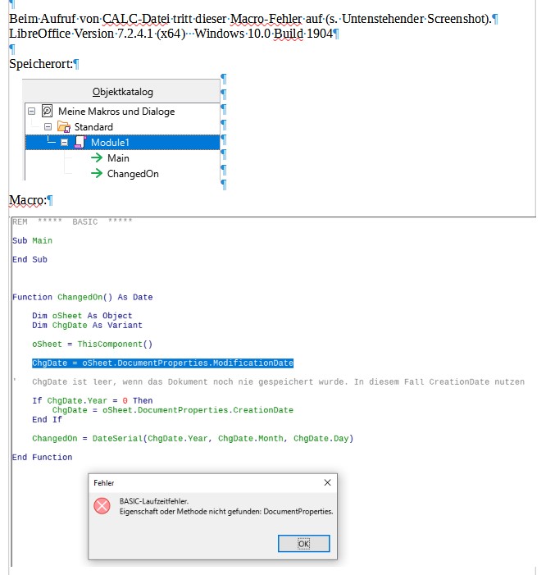The height and width of the screenshot is (575, 555).
Task: Click the 'Dim ChgDate As Variant' line
Action: click(x=87, y=326)
